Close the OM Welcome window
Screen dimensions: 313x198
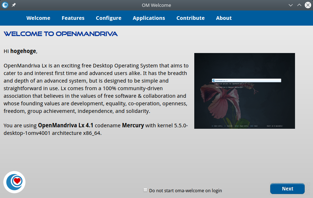pos(308,5)
